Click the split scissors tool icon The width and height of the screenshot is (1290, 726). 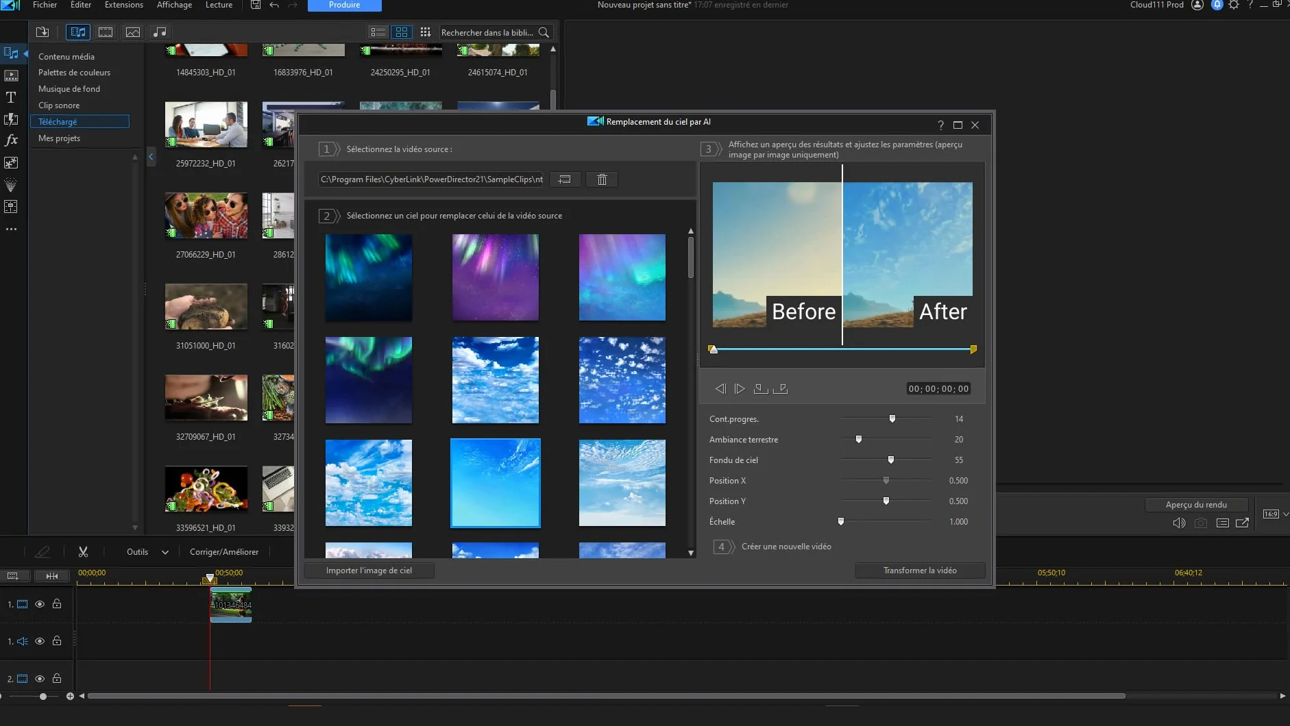(83, 552)
